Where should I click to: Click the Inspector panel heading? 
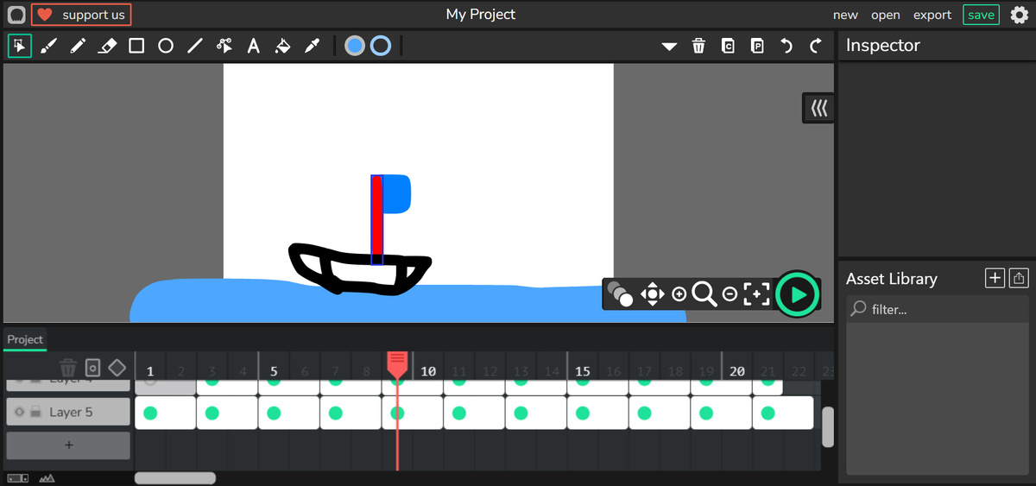pos(883,46)
